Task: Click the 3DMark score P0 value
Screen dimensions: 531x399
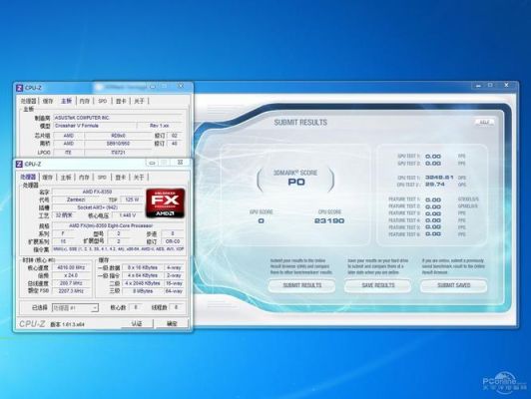Action: pos(296,183)
